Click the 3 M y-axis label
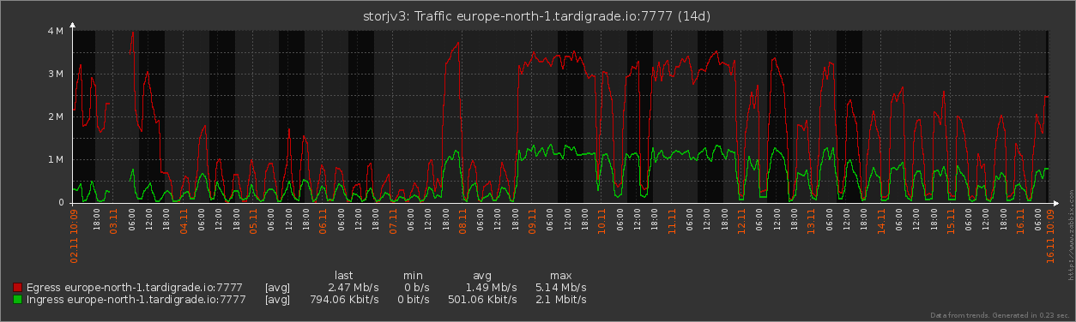The height and width of the screenshot is (322, 1076). click(56, 75)
